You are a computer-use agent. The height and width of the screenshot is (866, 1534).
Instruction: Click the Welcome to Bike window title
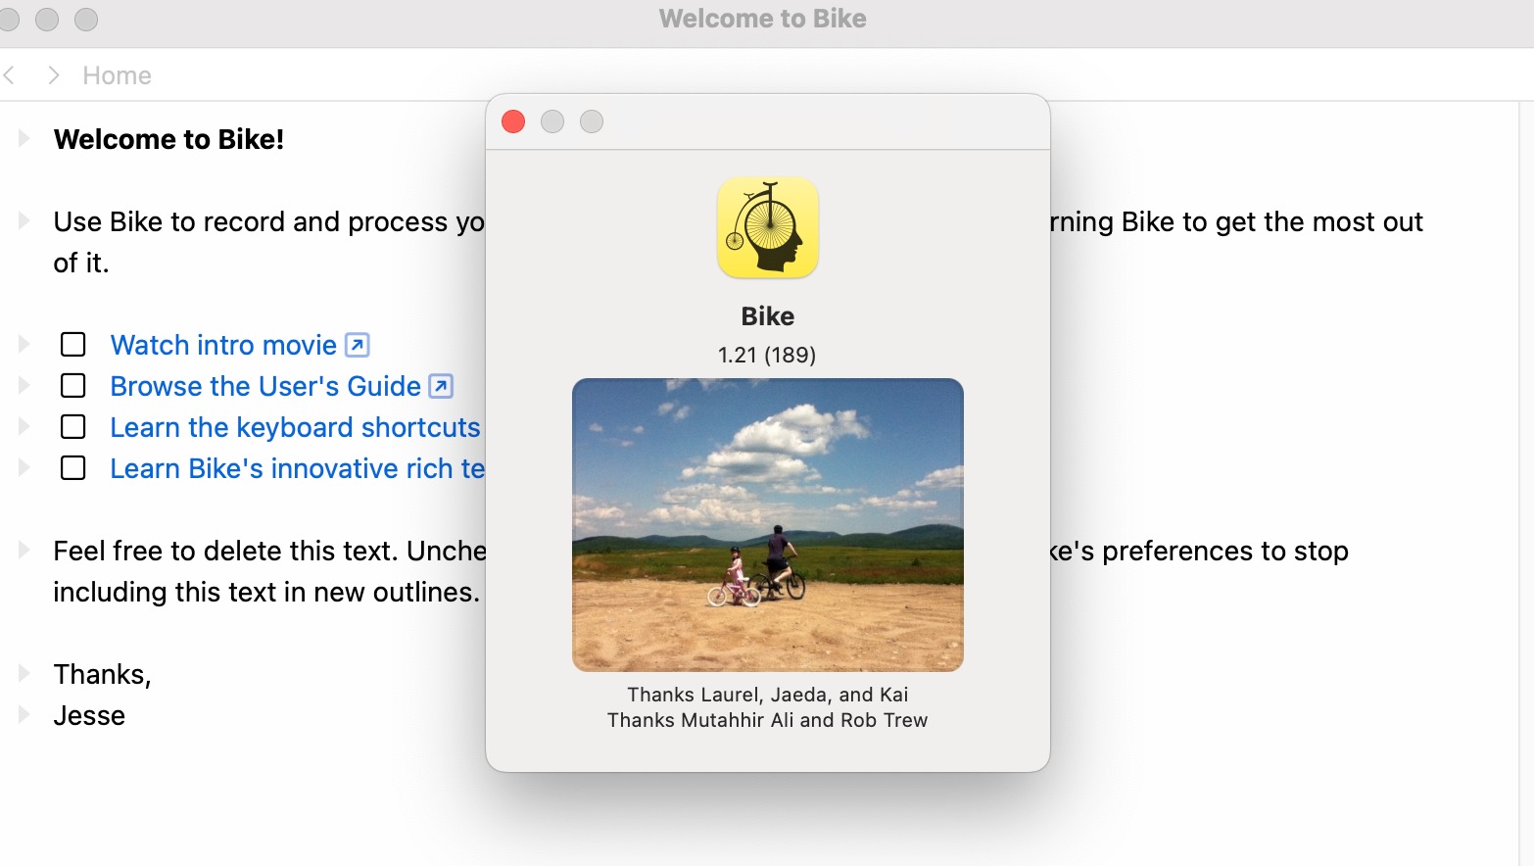pos(763,19)
